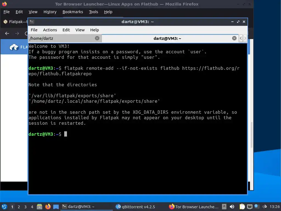Image resolution: width=281 pixels, height=211 pixels.
Task: Open qBittorrent tray icon
Action: pyautogui.click(x=264, y=207)
